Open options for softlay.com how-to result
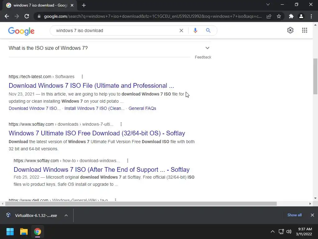 click(128, 161)
